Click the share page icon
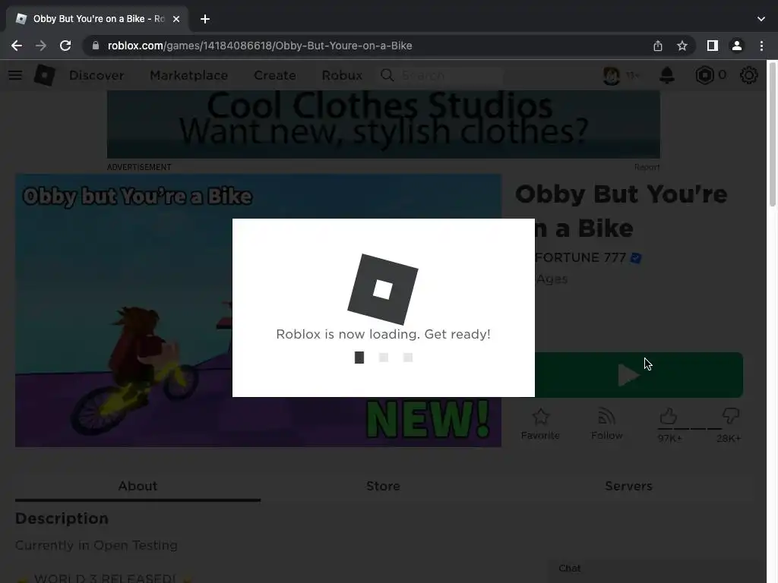778x583 pixels. click(x=658, y=46)
